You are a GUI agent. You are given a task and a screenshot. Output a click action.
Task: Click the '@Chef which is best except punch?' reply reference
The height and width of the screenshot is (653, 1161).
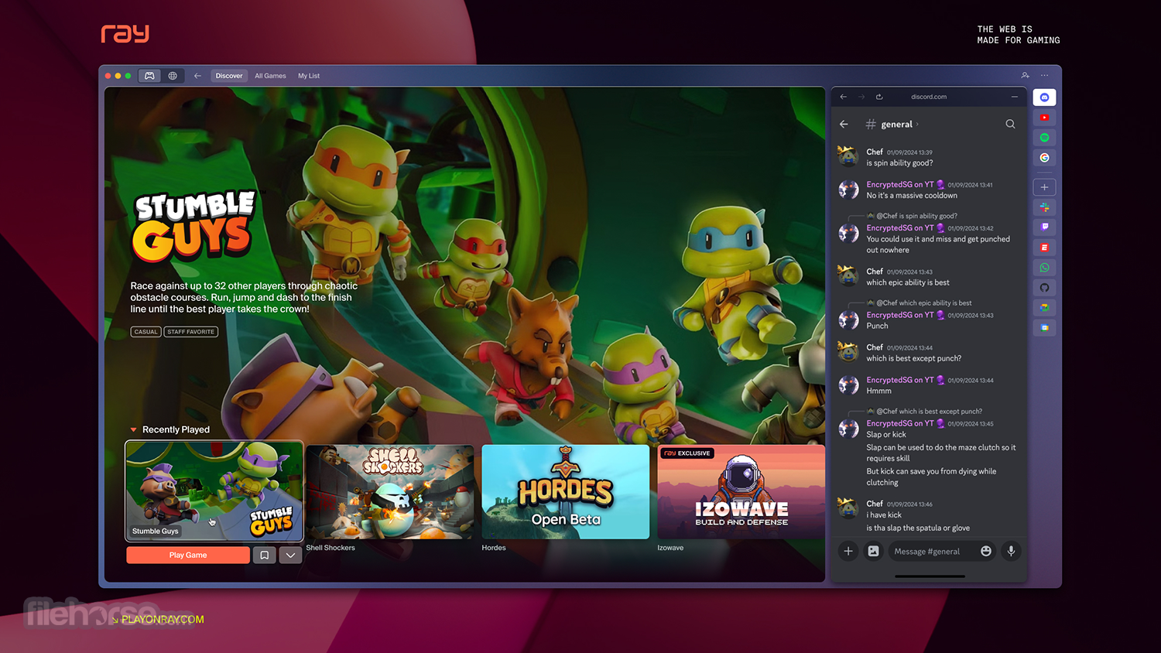tap(929, 412)
